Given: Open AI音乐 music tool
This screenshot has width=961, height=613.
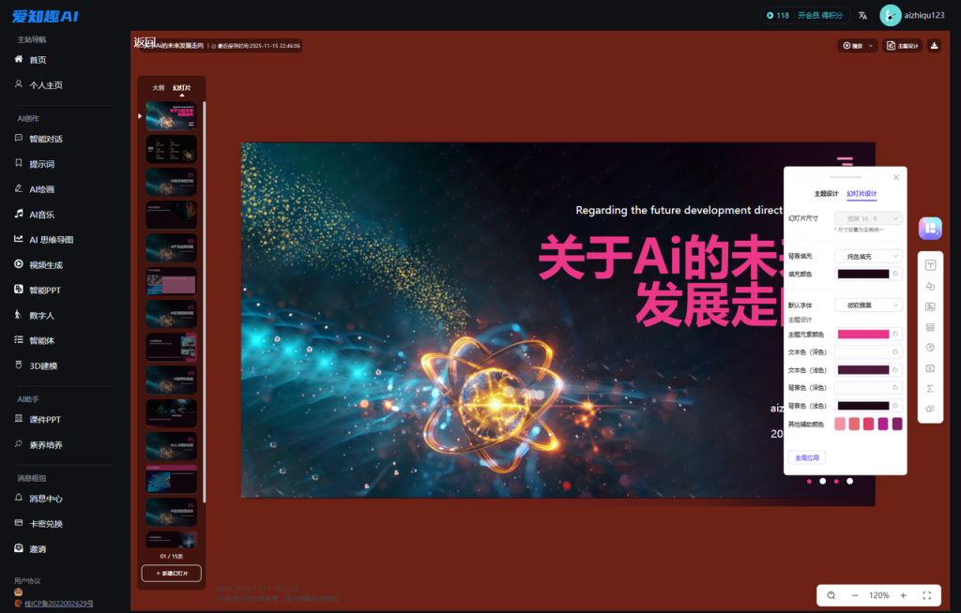Looking at the screenshot, I should pos(41,215).
